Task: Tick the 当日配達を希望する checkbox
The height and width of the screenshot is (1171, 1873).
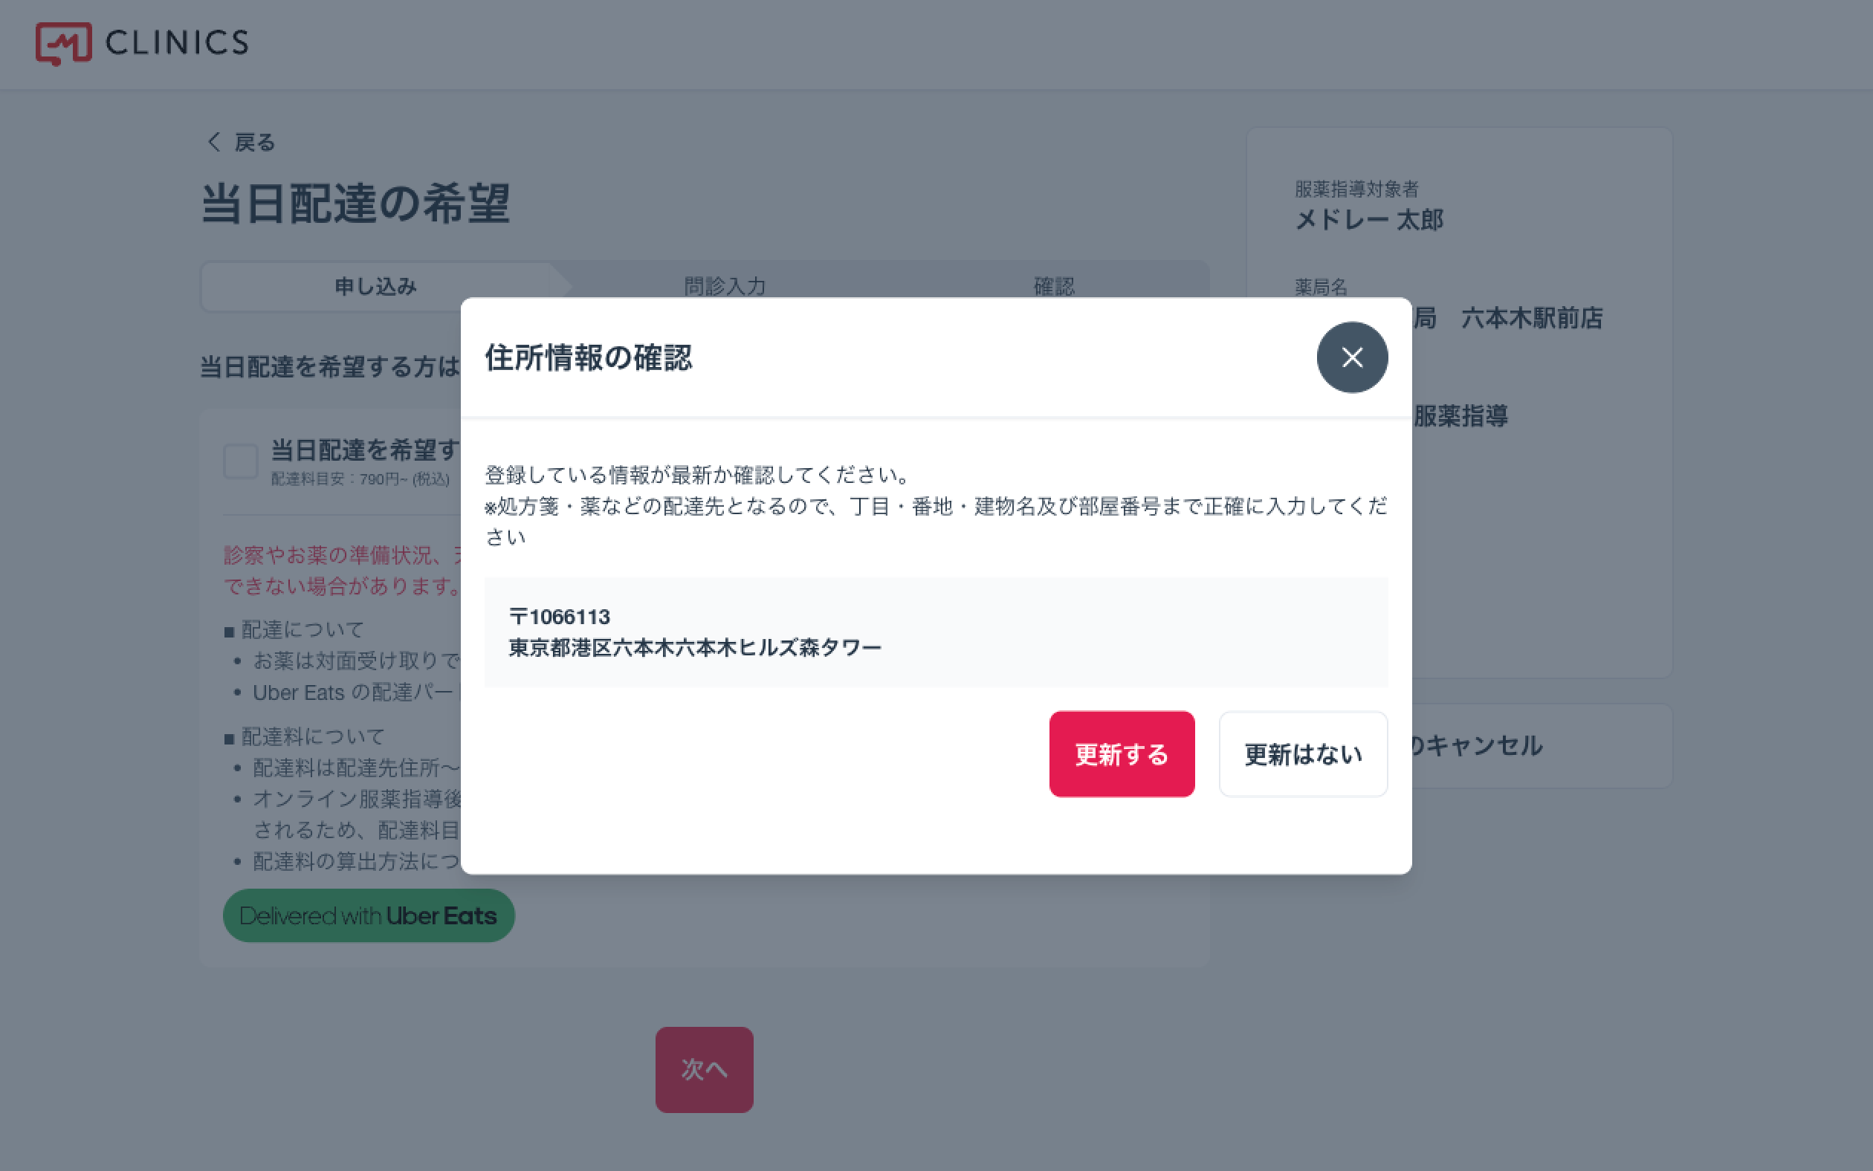Action: (x=241, y=461)
